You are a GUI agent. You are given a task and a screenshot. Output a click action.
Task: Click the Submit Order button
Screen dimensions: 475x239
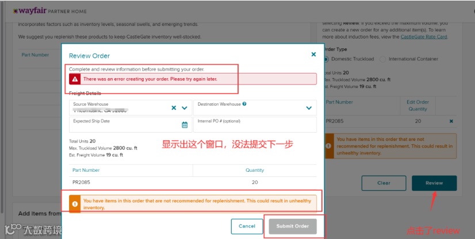pos(293,226)
